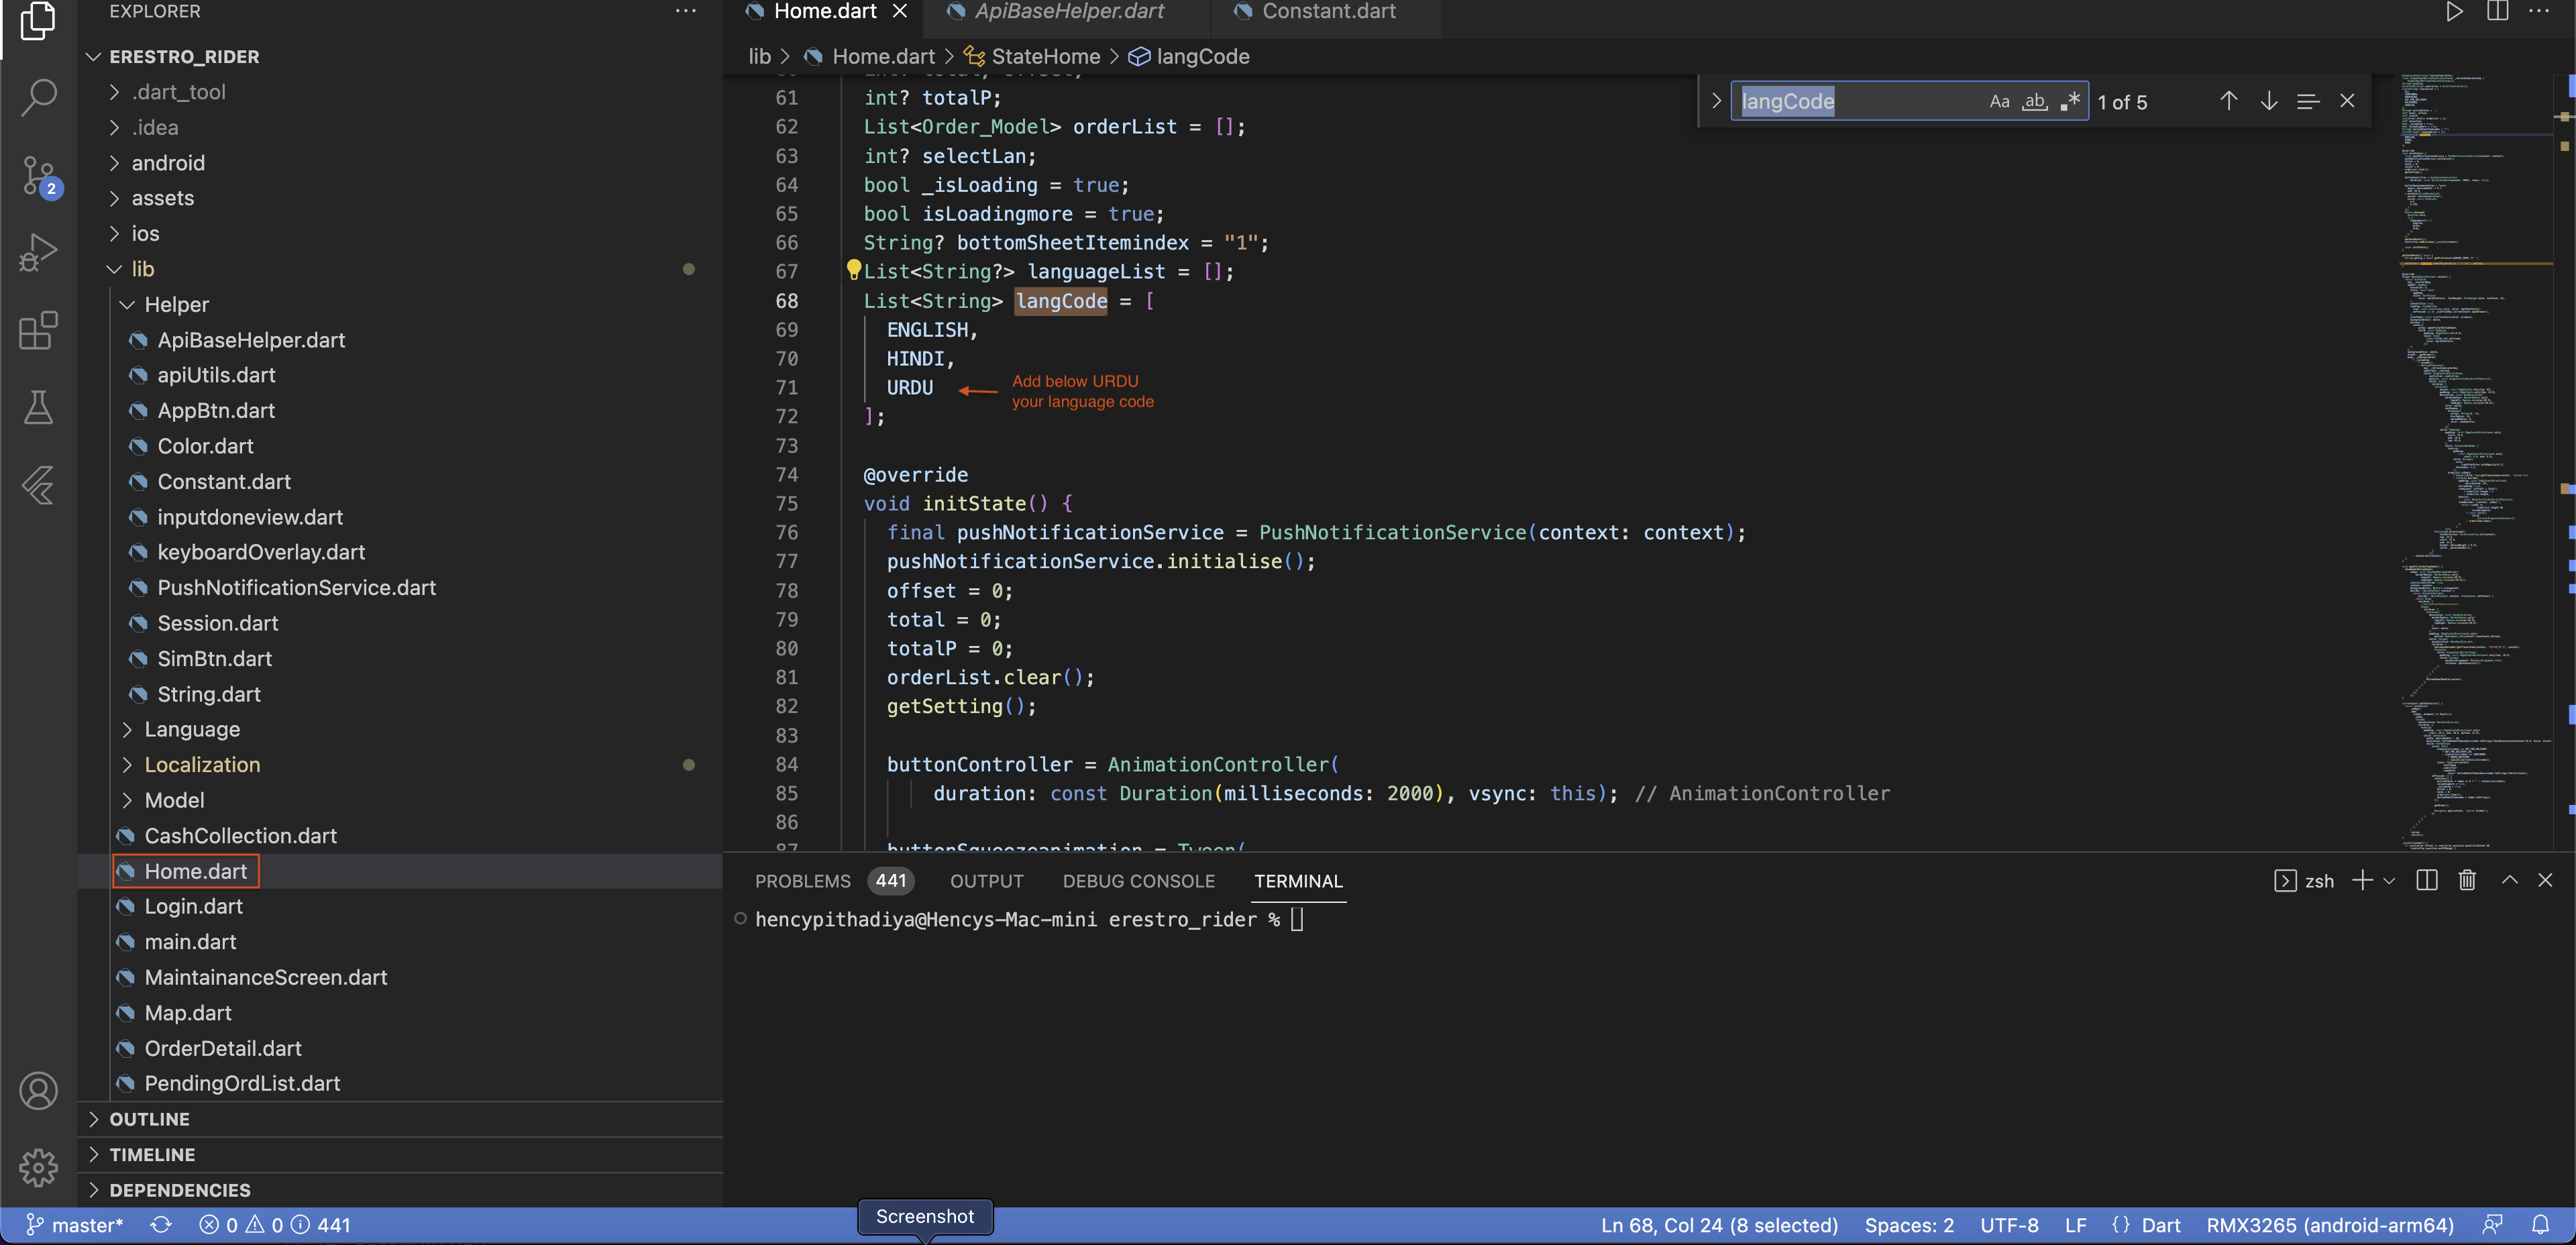This screenshot has width=2576, height=1245.
Task: Expand the replace toggle in find widget
Action: (1716, 101)
